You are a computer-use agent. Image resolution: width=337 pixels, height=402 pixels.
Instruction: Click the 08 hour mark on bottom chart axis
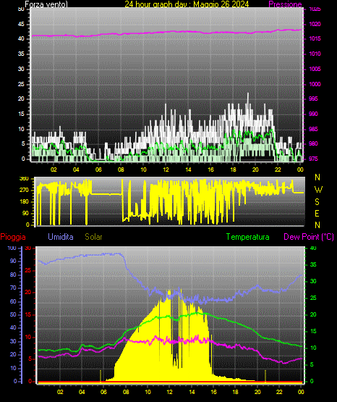(126, 392)
